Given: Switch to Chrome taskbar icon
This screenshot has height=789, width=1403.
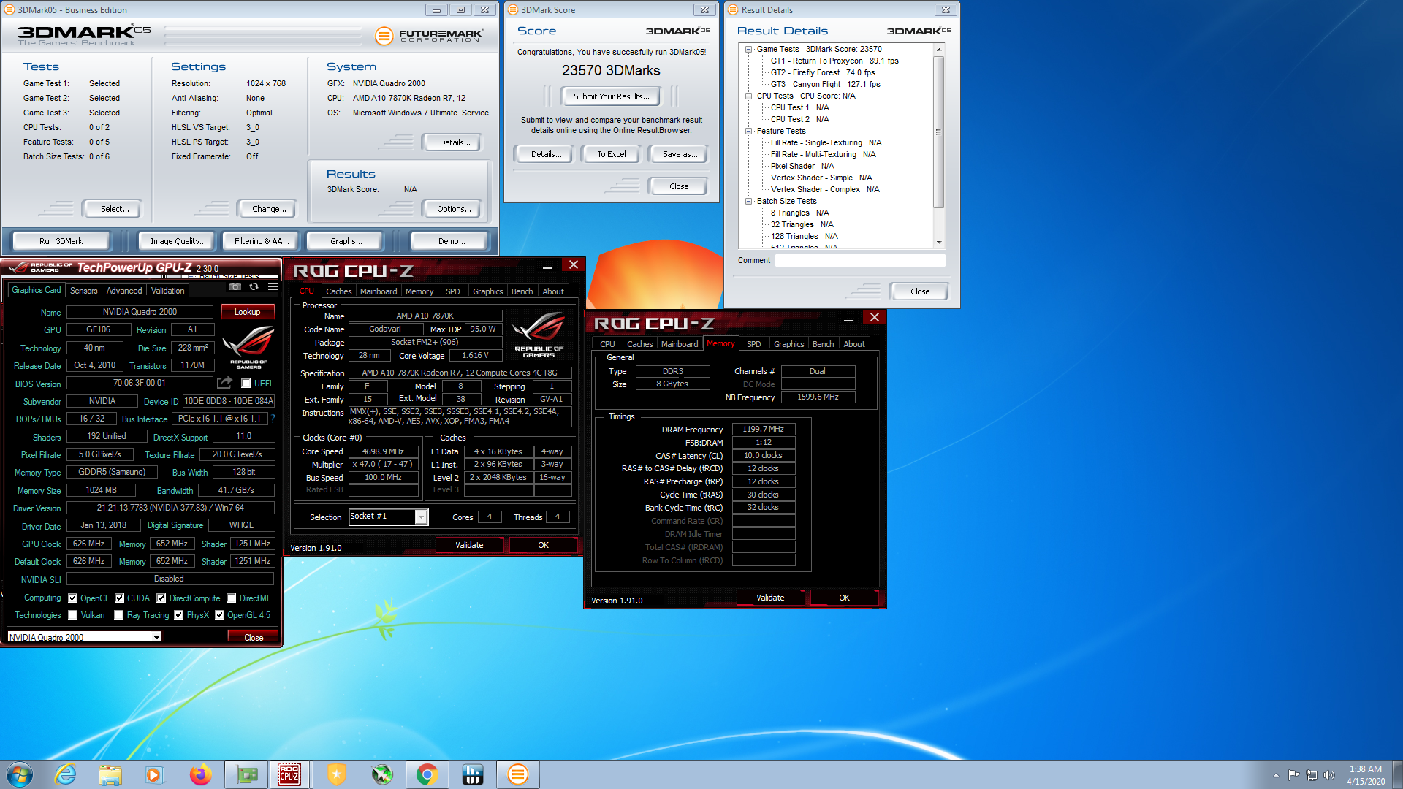Looking at the screenshot, I should (427, 774).
